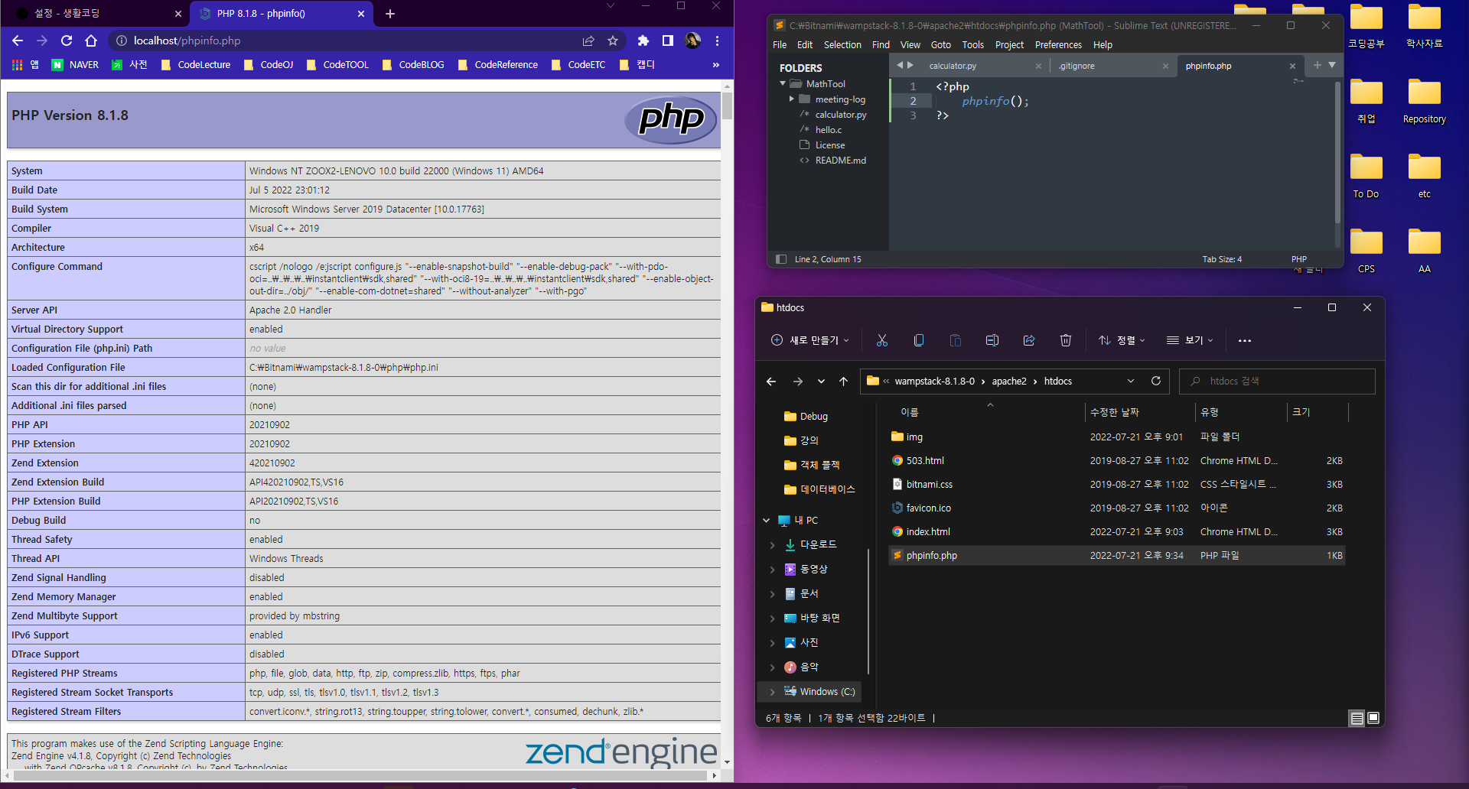The height and width of the screenshot is (789, 1469).
Task: Select calculator.py in Sublime sidebar
Action: coord(841,115)
